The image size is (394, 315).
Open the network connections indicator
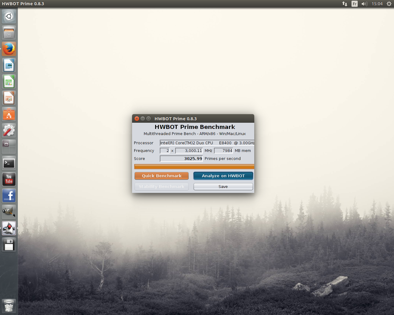[345, 4]
